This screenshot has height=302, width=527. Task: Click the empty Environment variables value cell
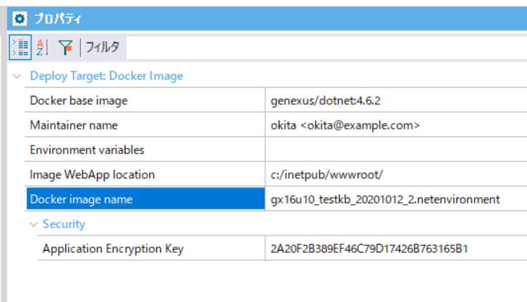(x=396, y=150)
